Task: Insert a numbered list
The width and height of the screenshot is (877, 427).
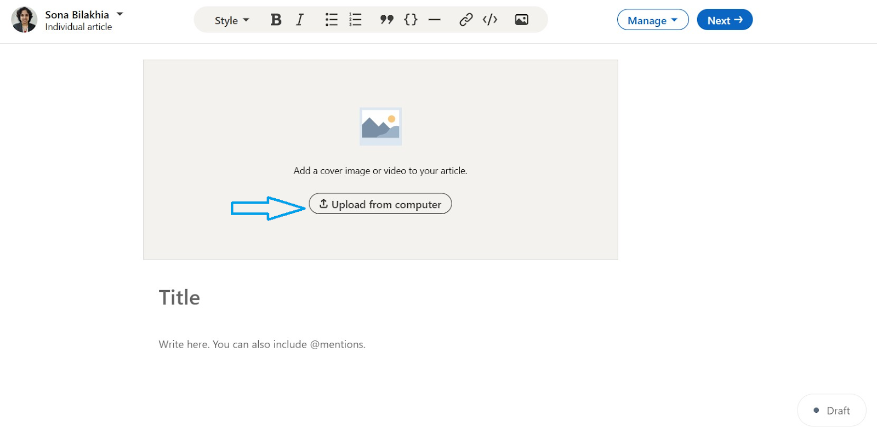Action: click(355, 20)
